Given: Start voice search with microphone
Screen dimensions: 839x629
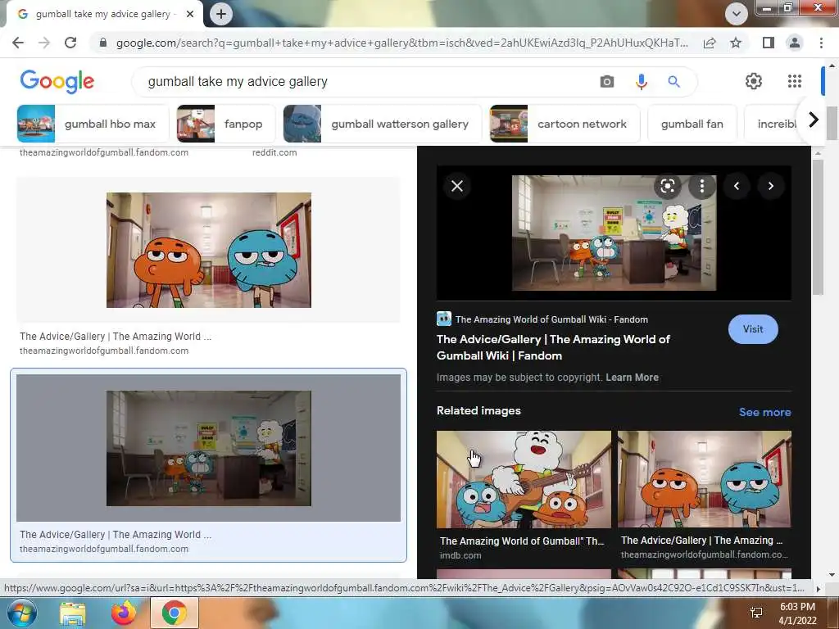Looking at the screenshot, I should [x=641, y=82].
